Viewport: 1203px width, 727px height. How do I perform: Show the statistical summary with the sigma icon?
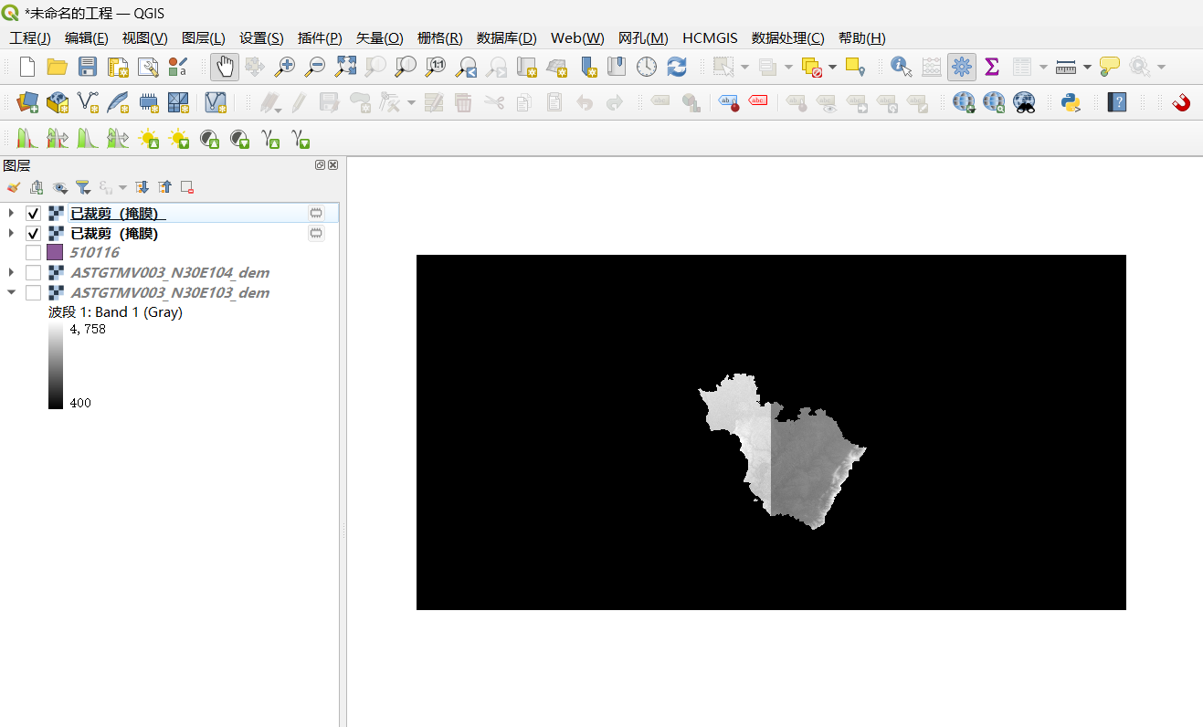pos(991,67)
